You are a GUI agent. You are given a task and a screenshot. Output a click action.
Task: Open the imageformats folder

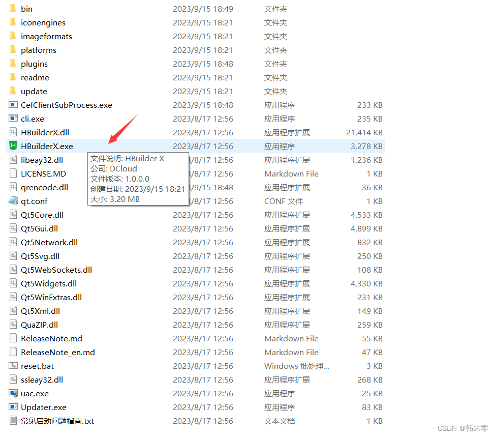[x=45, y=36]
